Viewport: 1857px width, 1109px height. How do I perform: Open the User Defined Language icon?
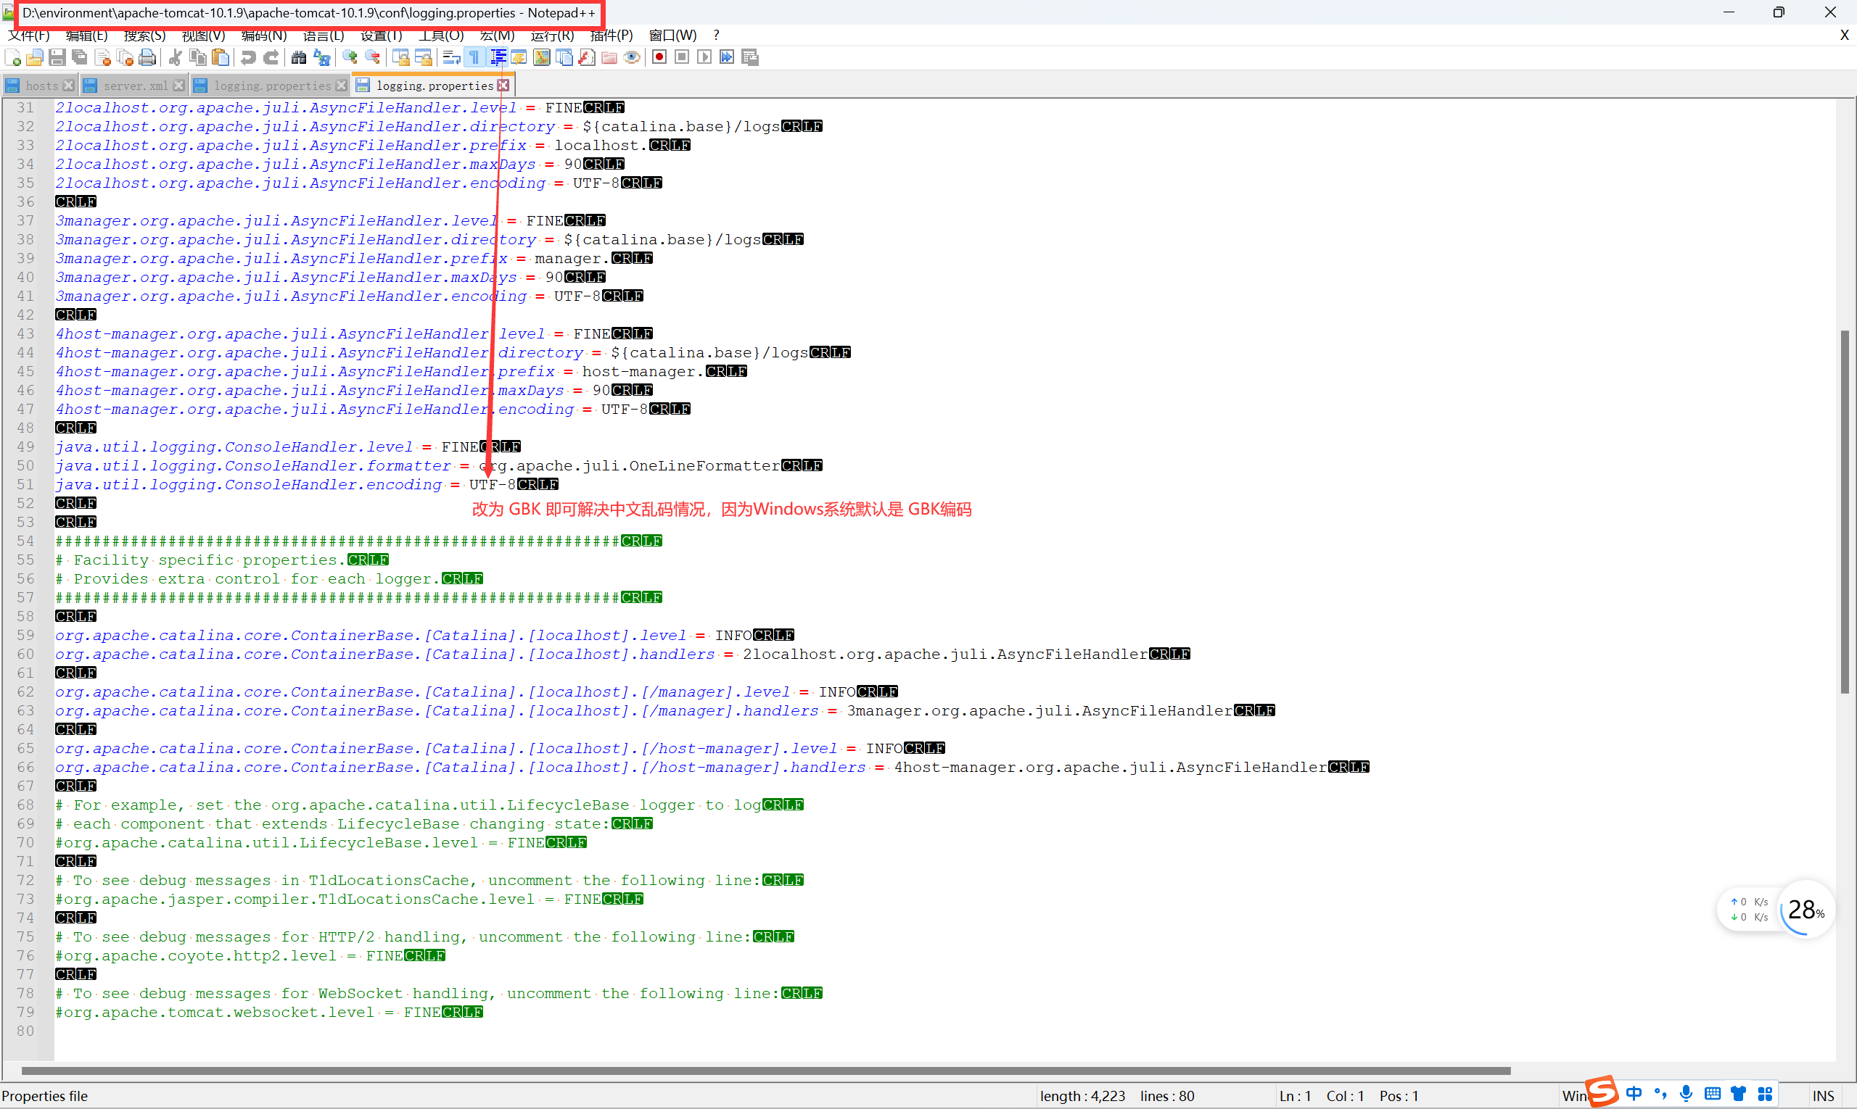[518, 57]
